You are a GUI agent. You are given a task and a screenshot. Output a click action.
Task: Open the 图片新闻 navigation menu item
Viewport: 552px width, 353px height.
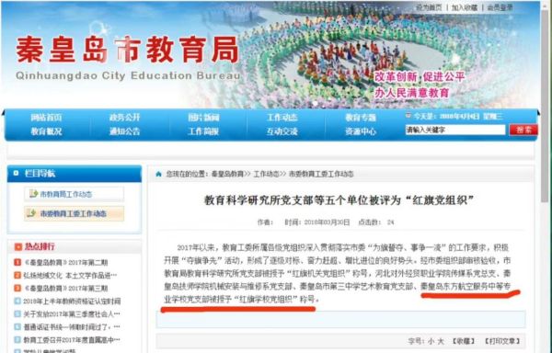(x=203, y=118)
